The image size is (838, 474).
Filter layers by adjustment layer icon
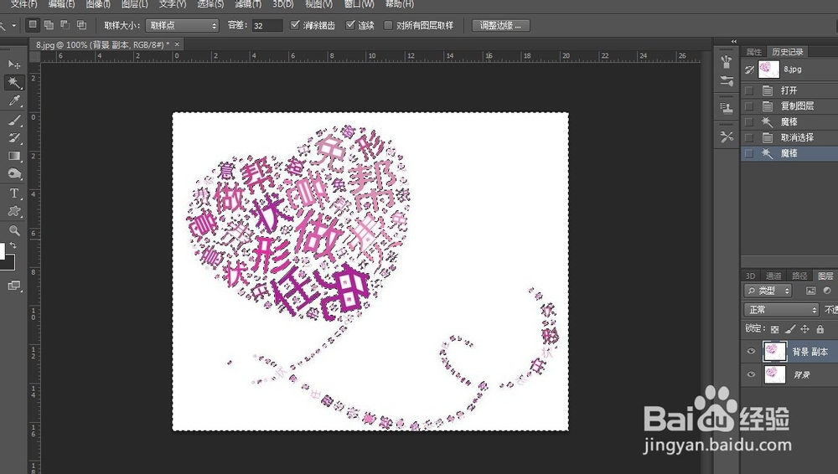827,291
